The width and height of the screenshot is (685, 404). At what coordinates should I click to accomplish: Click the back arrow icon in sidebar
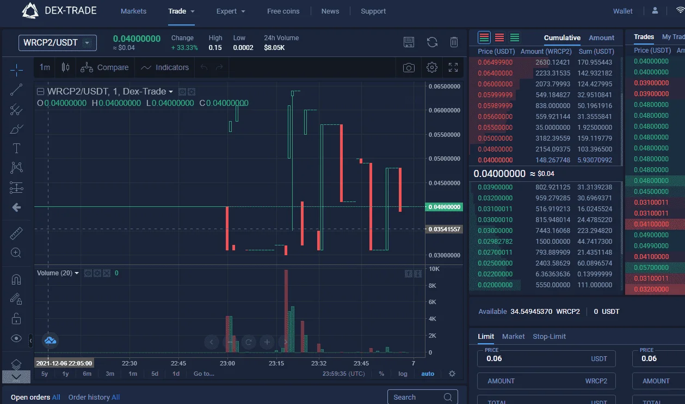click(x=16, y=207)
